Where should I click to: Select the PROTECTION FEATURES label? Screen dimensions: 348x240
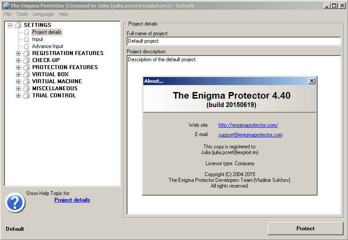pos(65,67)
